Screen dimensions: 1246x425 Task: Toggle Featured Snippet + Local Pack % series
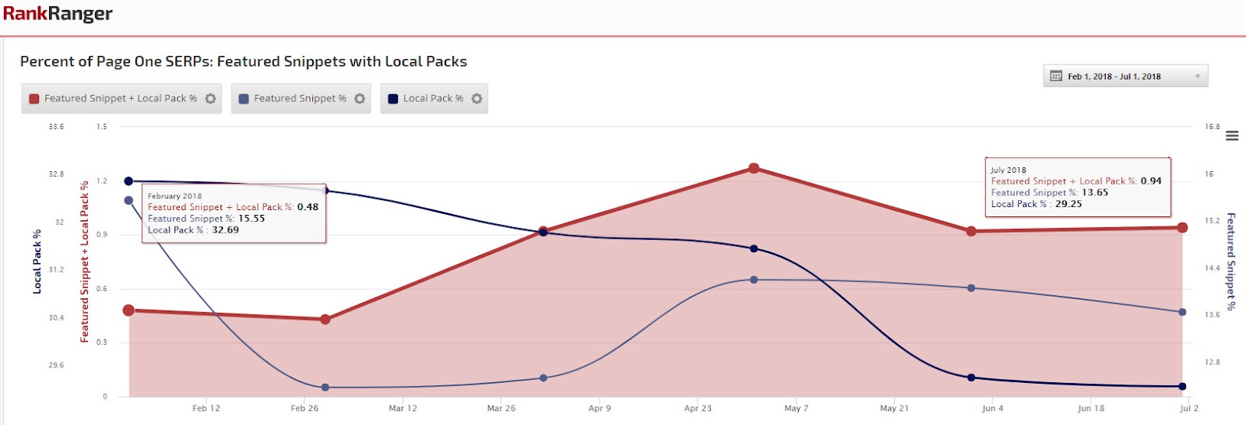[121, 99]
